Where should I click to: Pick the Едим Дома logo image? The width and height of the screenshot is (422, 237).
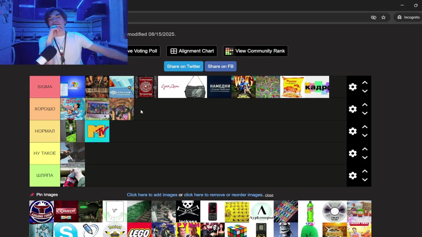pyautogui.click(x=170, y=87)
